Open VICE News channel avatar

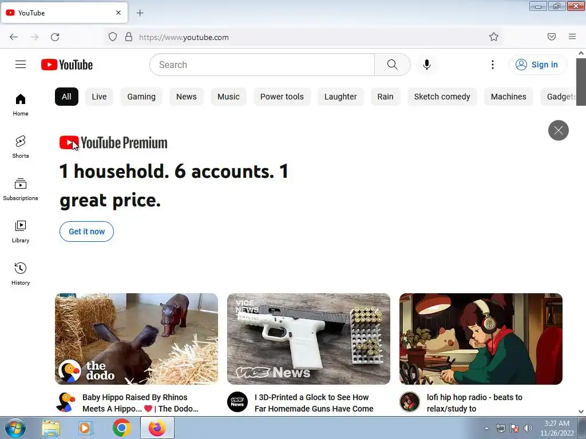click(x=237, y=402)
